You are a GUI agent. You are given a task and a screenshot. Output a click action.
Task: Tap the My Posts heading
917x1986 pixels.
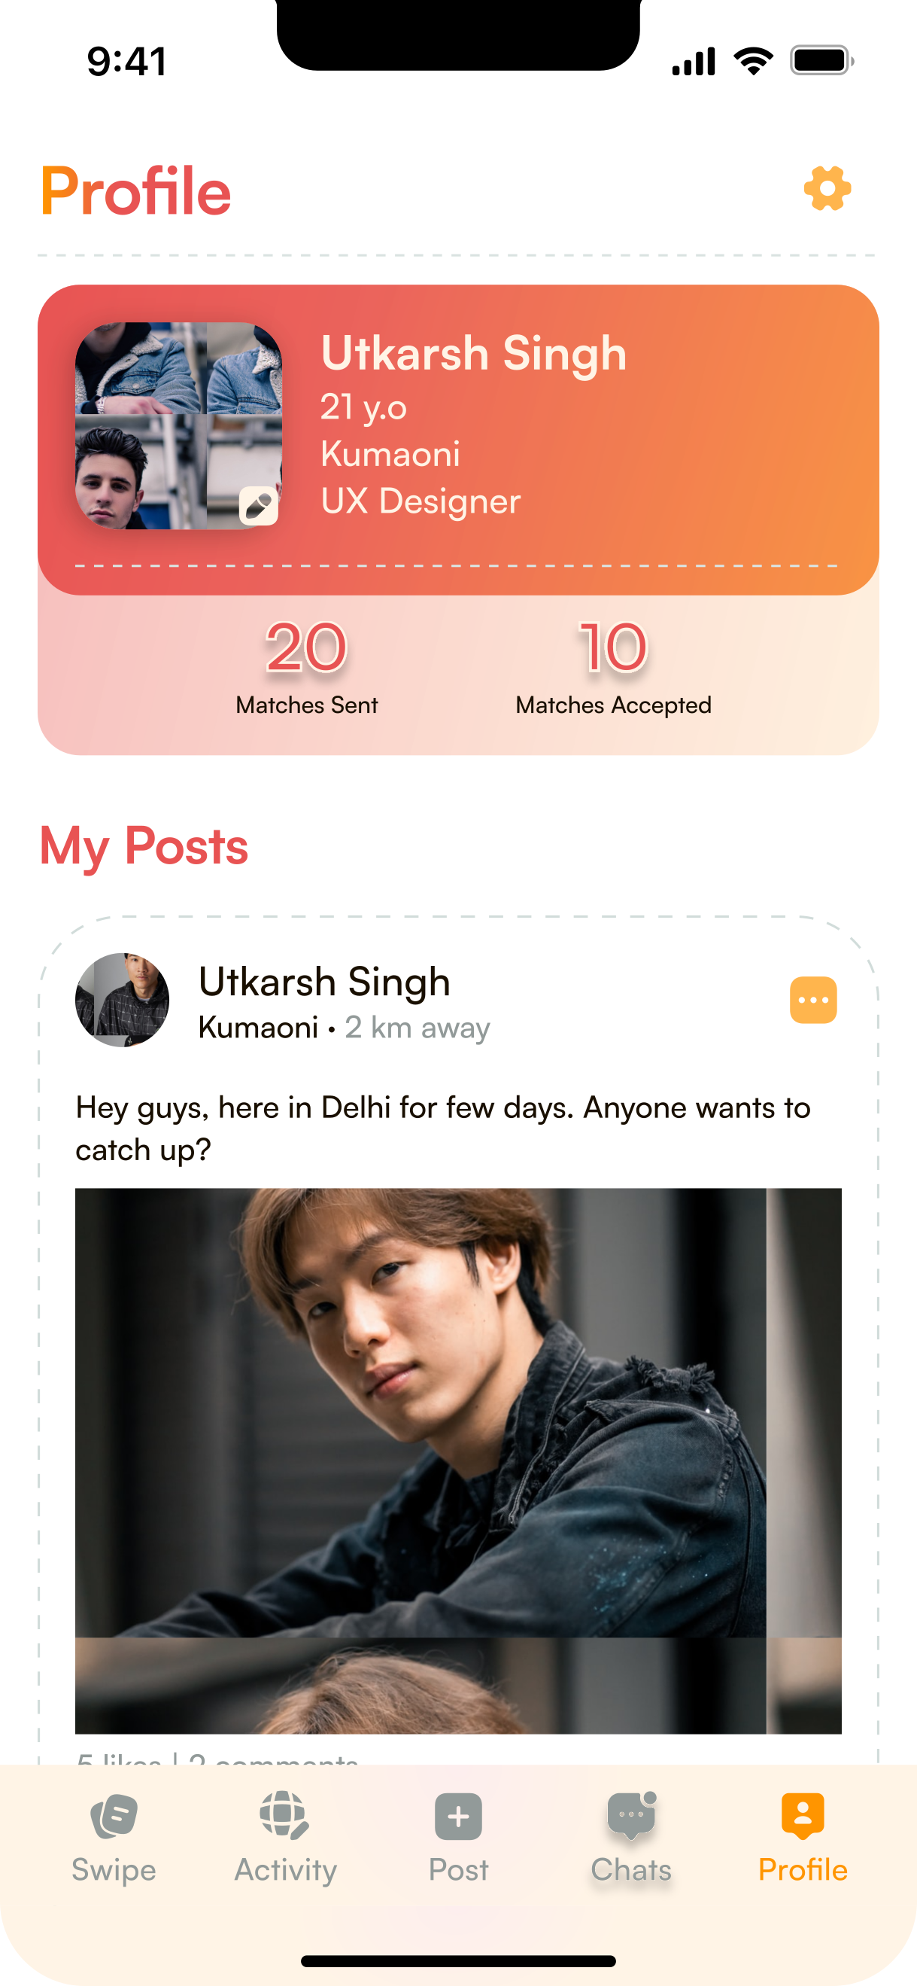pyautogui.click(x=144, y=846)
